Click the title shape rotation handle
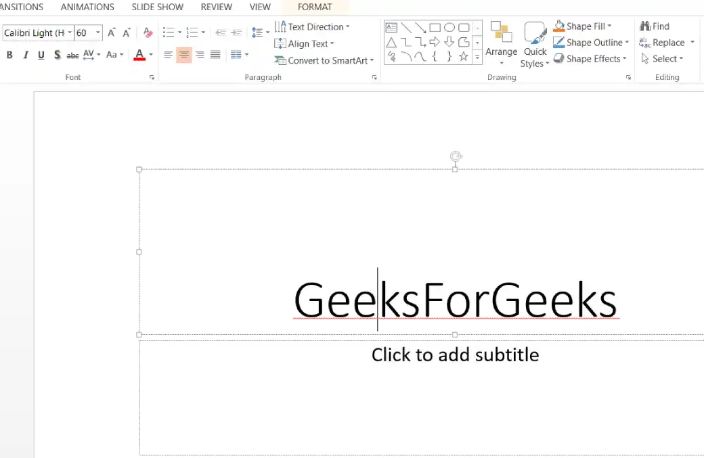The width and height of the screenshot is (704, 458). tap(456, 156)
